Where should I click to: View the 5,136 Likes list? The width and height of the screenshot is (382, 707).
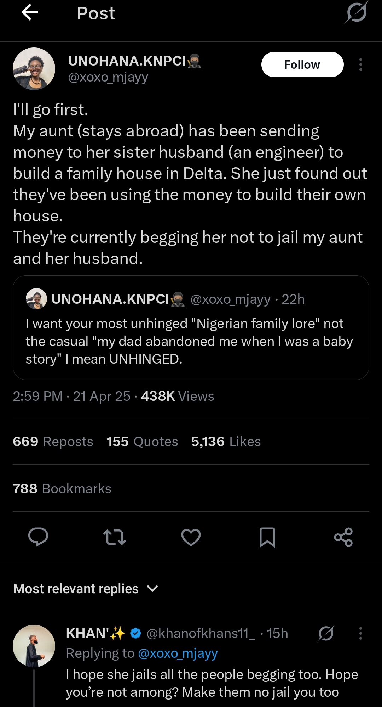(x=226, y=442)
